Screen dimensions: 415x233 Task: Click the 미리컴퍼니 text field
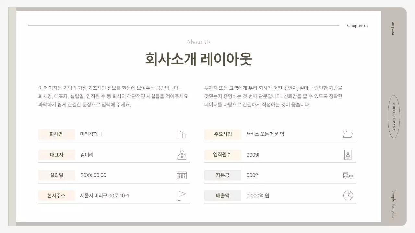pos(91,134)
